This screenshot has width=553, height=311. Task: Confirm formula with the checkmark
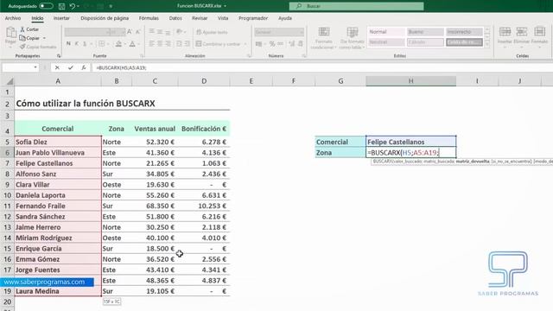click(x=71, y=67)
